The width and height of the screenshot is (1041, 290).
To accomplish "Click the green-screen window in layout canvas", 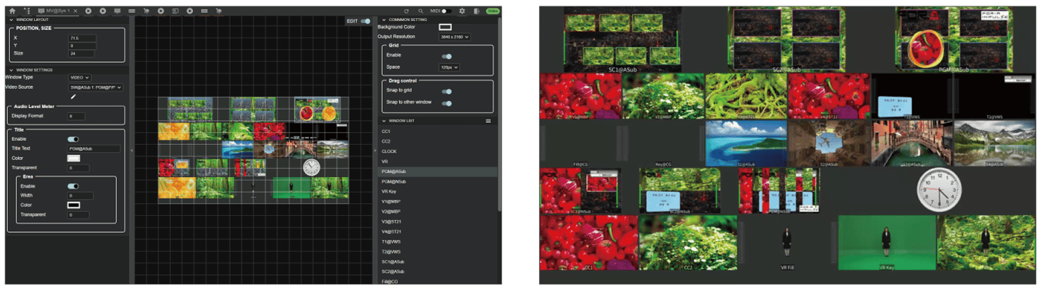I will click(291, 188).
